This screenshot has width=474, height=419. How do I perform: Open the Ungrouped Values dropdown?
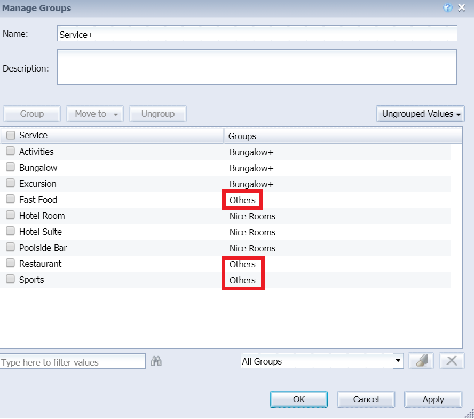pos(421,114)
